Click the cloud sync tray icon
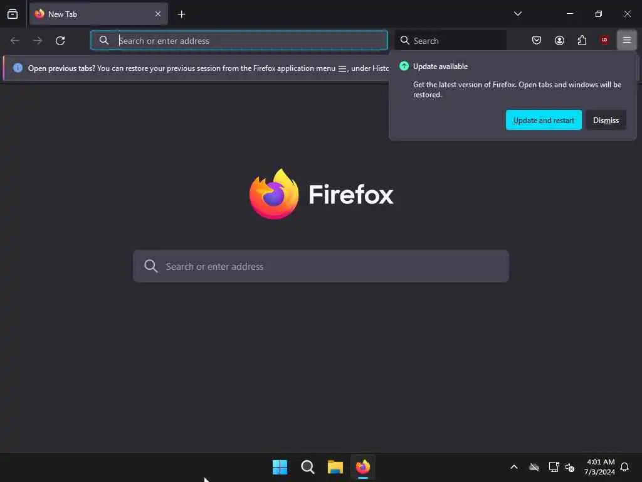Screen dimensions: 642x482 click(534, 467)
